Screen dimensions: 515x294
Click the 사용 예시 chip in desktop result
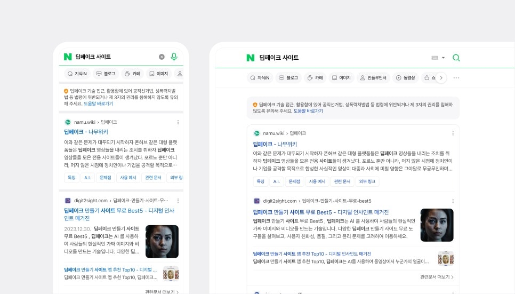pos(317,181)
